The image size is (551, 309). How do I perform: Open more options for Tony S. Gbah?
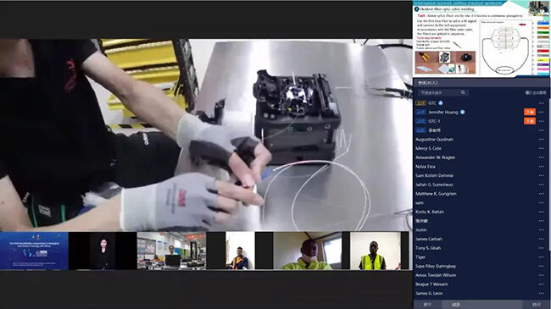coord(541,248)
